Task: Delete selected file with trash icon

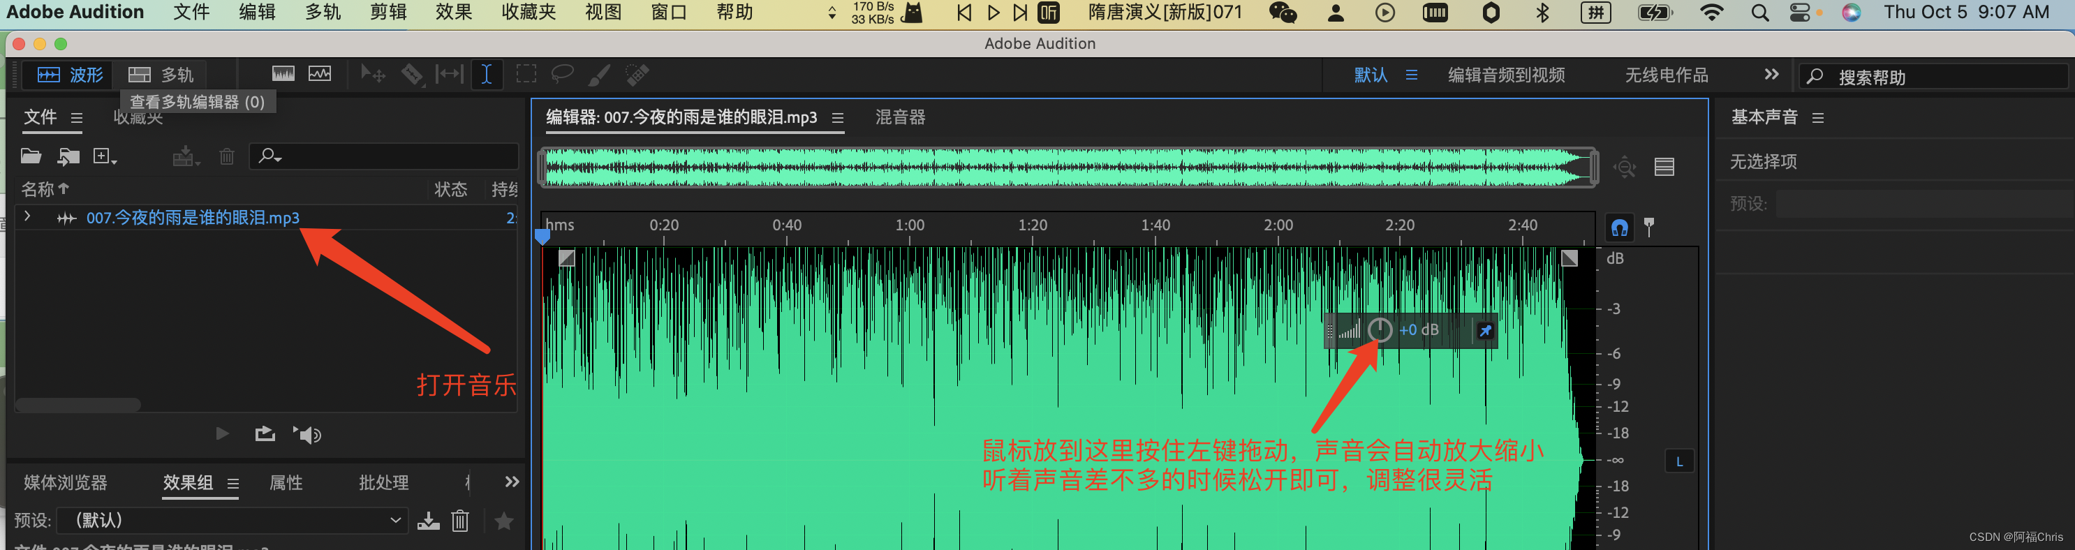Action: [227, 156]
